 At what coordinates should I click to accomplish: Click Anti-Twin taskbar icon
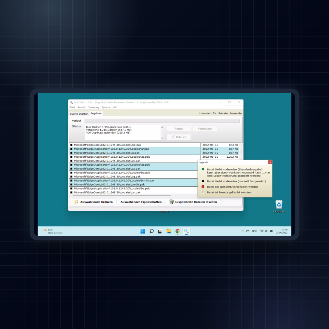(x=186, y=231)
